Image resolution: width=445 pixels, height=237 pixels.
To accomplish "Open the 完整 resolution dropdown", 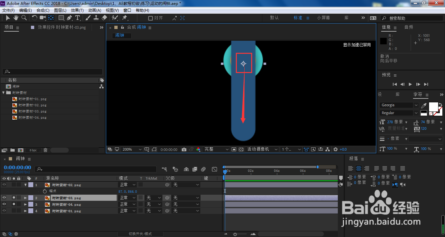I will 217,149.
